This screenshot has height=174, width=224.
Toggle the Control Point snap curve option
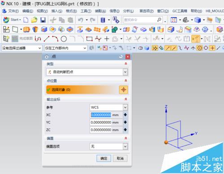pyautogui.click(x=180, y=48)
